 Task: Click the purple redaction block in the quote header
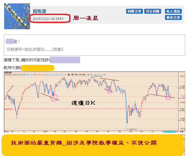point(10,41)
